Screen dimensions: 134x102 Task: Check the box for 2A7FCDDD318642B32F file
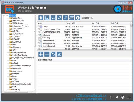pos(39,29)
